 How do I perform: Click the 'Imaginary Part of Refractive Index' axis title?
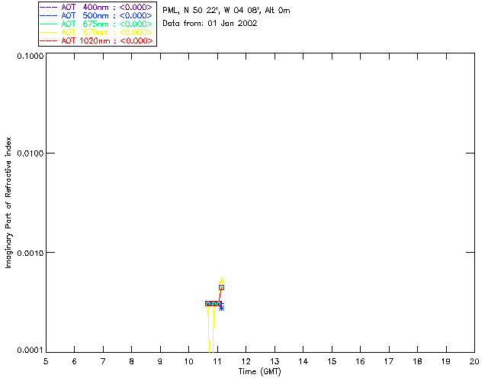tap(8, 202)
